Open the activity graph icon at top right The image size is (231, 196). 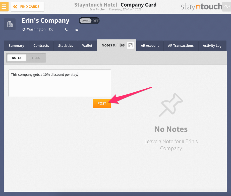point(226,7)
